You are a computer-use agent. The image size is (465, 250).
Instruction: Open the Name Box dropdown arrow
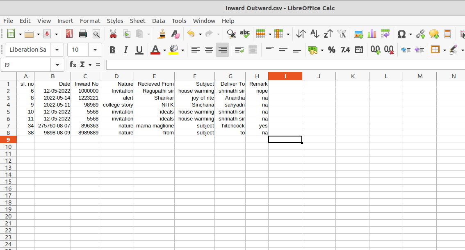click(x=57, y=65)
